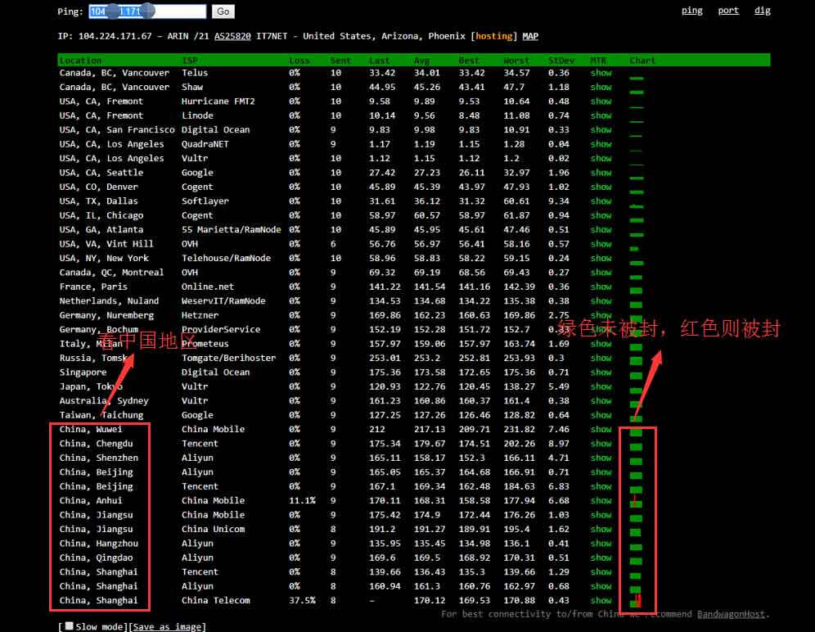The width and height of the screenshot is (815, 632).
Task: Show MTR for Anhui China Mobile row
Action: 601,500
